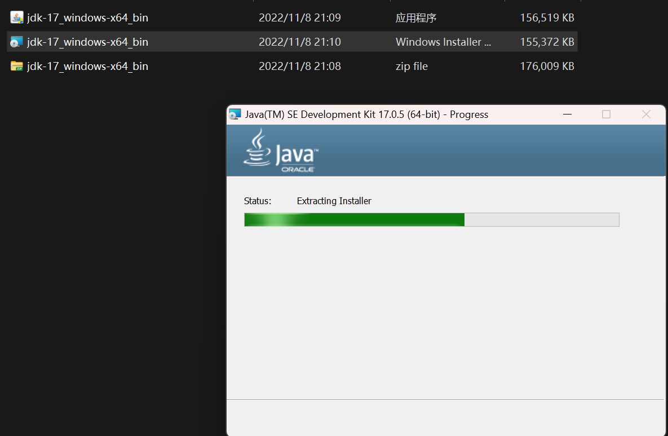Select jdk-17_windows-x64_bin zip file name
The width and height of the screenshot is (668, 436).
pyautogui.click(x=87, y=67)
